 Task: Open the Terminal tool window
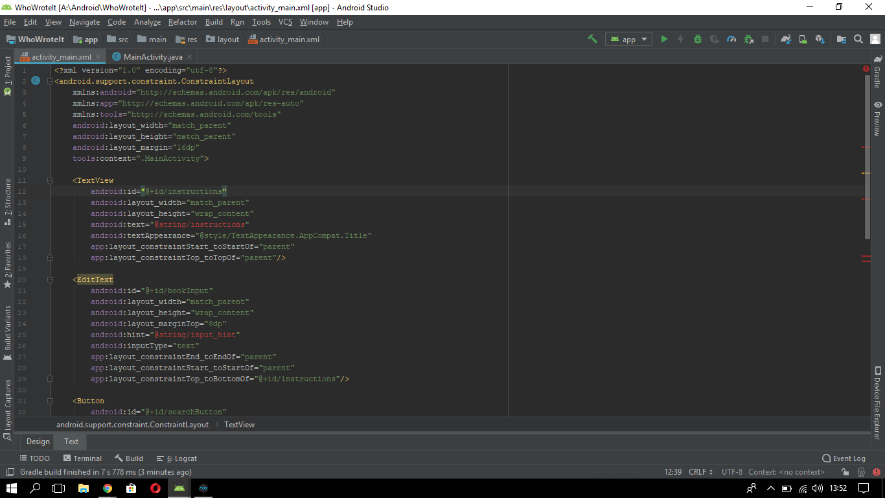tap(82, 458)
